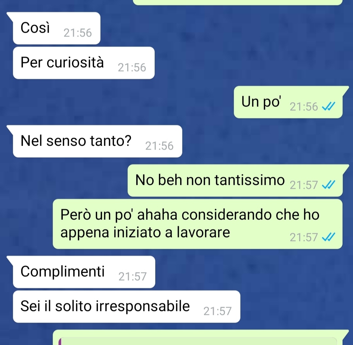Select the "Nel senso tanto?" message

(x=97, y=141)
